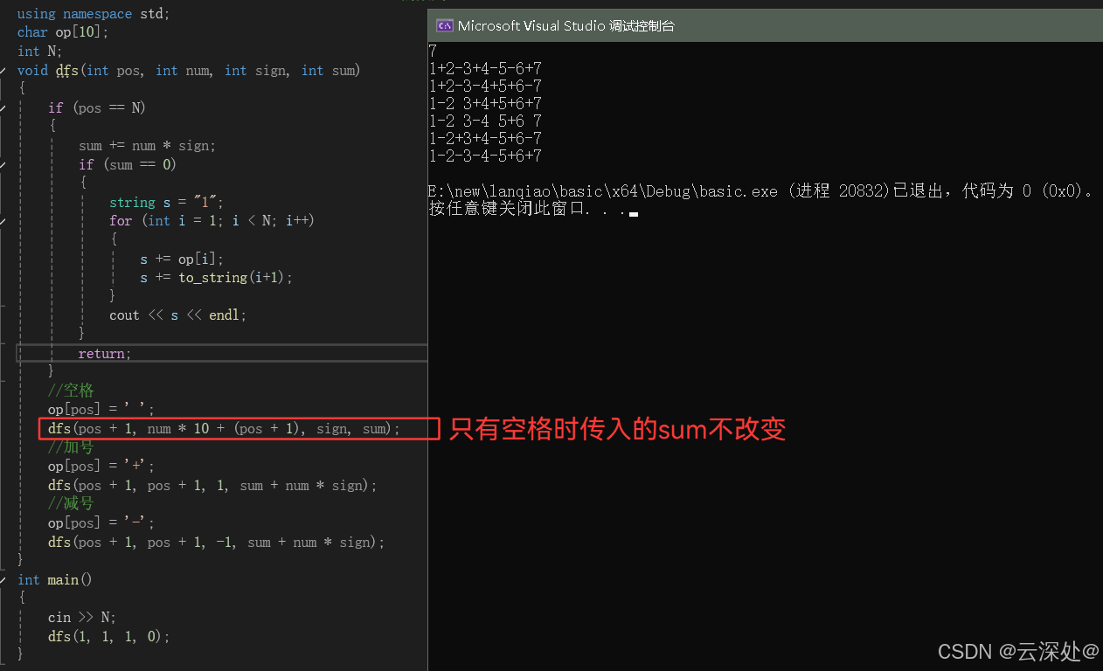Click console output '1+2-3+4-5-6+7'
The image size is (1103, 671).
485,68
